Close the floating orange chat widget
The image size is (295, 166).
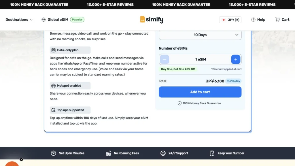point(21,160)
